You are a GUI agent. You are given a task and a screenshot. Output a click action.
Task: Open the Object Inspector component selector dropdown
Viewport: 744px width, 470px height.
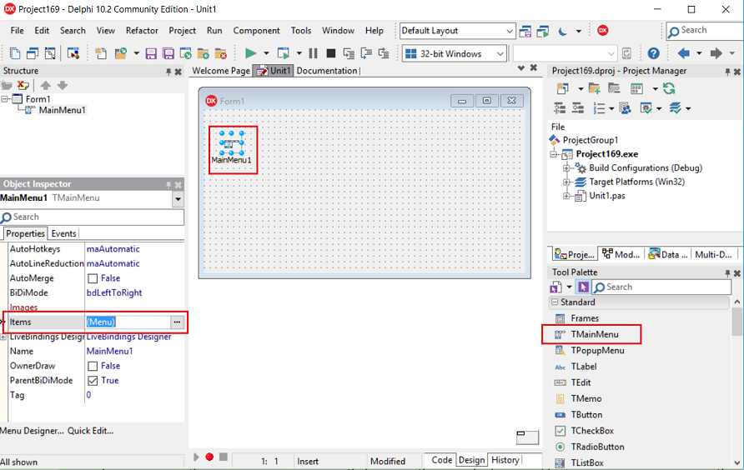[178, 198]
